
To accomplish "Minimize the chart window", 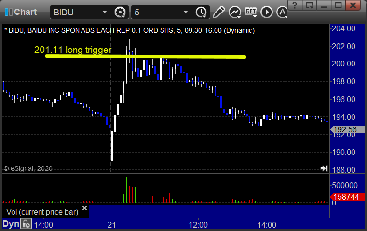I will [x=324, y=5].
